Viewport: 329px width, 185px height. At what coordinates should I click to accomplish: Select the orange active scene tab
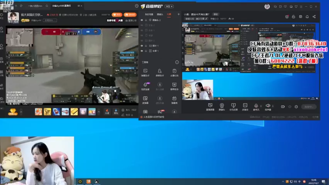click(169, 14)
